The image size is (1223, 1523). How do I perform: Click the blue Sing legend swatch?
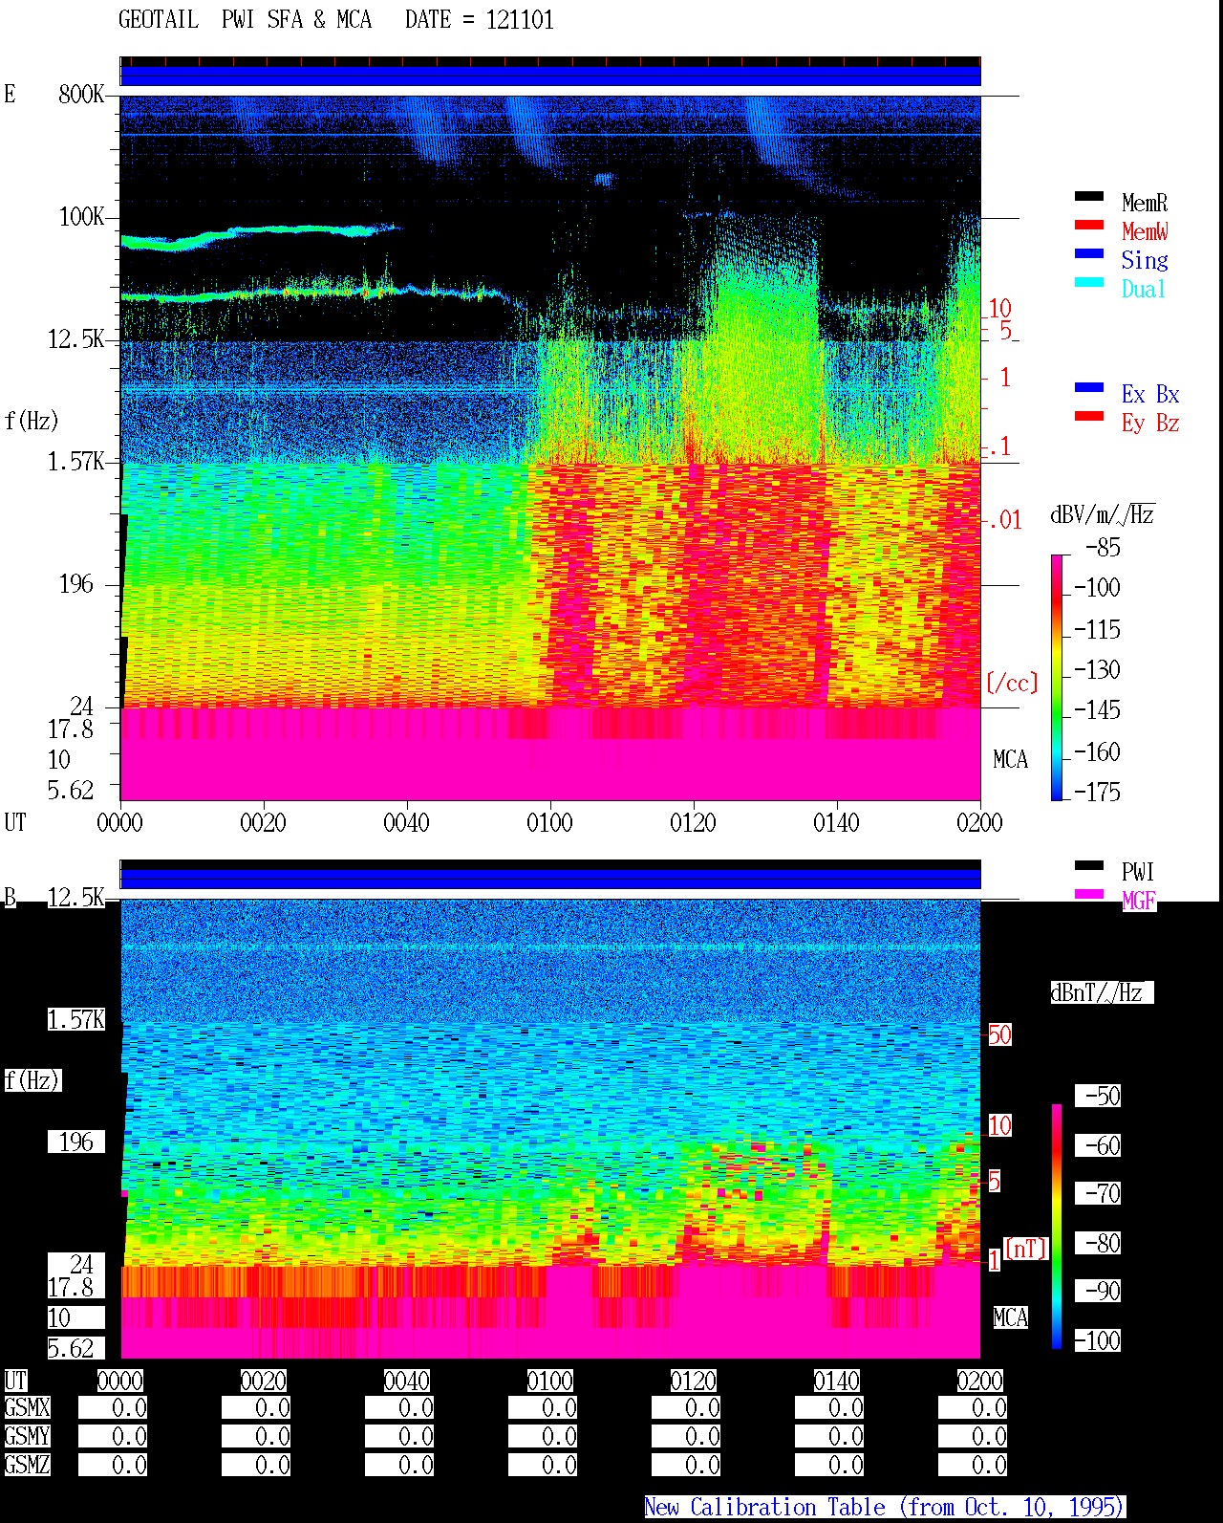[x=1089, y=254]
